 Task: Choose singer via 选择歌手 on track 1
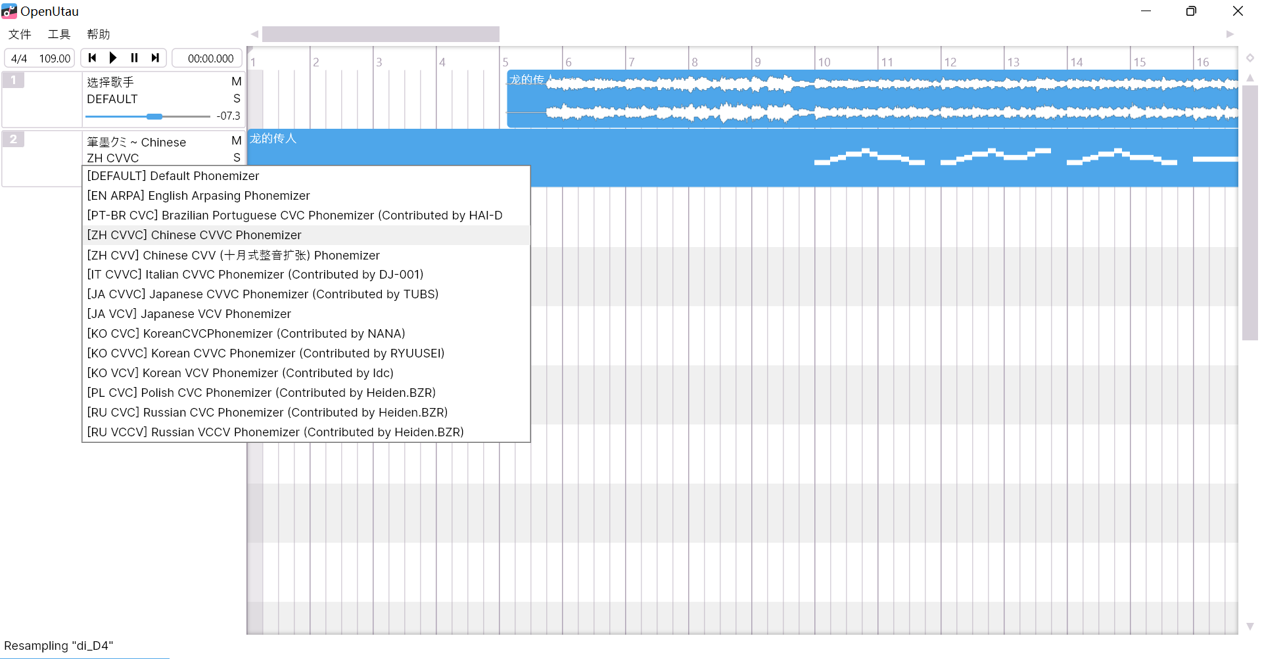click(x=110, y=81)
